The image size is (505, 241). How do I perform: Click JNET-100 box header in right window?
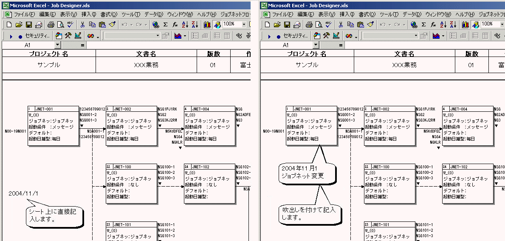point(390,167)
